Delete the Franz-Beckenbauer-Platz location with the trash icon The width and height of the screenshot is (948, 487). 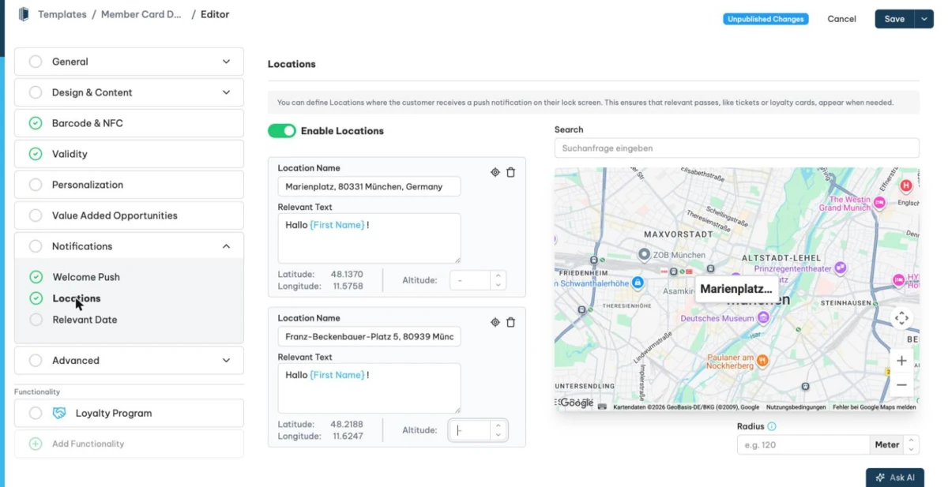(x=510, y=322)
